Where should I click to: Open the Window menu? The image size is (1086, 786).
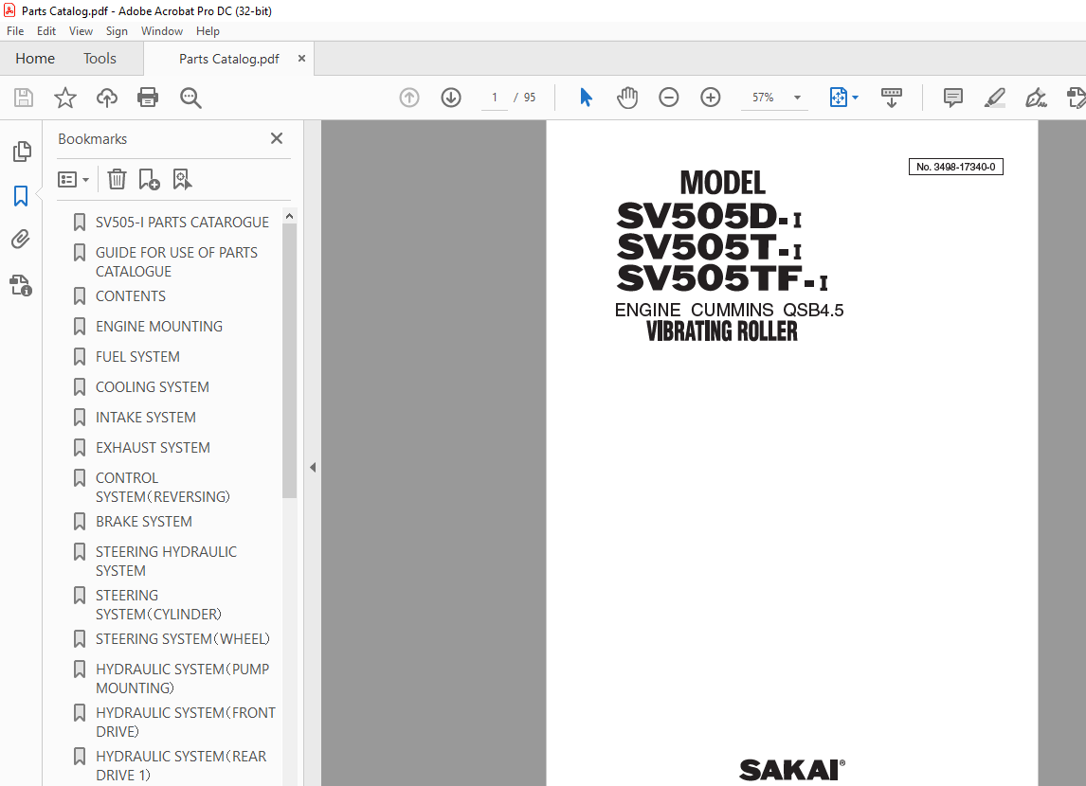tap(161, 31)
